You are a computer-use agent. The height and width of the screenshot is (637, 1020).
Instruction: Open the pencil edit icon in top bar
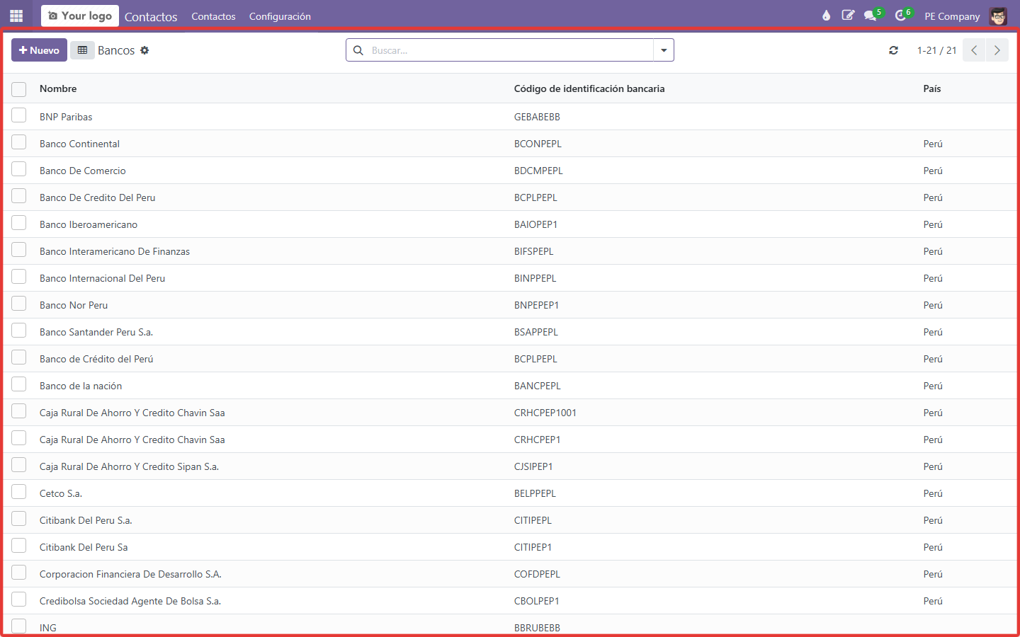point(848,16)
